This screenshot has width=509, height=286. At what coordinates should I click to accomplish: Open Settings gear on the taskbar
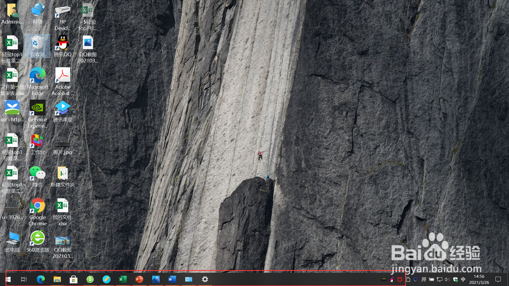pos(205,279)
